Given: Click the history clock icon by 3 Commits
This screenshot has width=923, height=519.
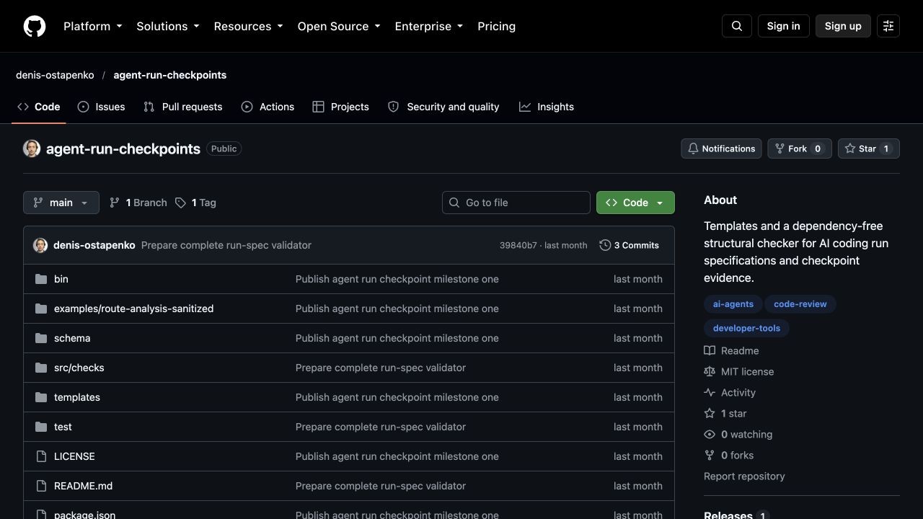Looking at the screenshot, I should [605, 245].
